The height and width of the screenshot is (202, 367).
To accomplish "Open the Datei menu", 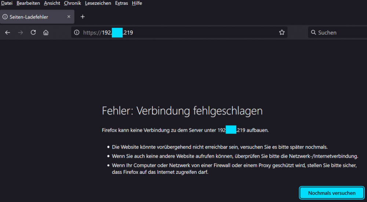I will [7, 3].
